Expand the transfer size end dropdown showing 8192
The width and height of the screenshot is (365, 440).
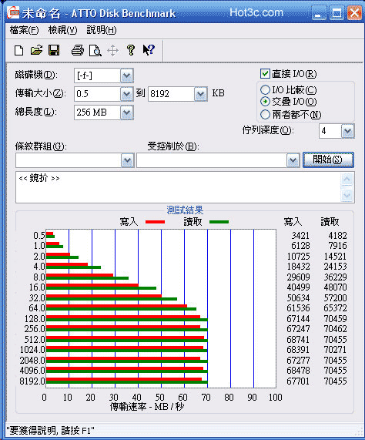point(201,94)
